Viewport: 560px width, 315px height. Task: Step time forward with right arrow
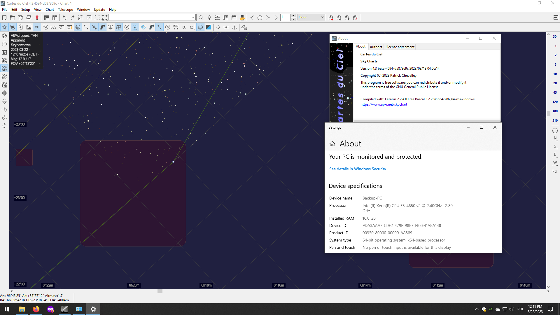pyautogui.click(x=268, y=18)
